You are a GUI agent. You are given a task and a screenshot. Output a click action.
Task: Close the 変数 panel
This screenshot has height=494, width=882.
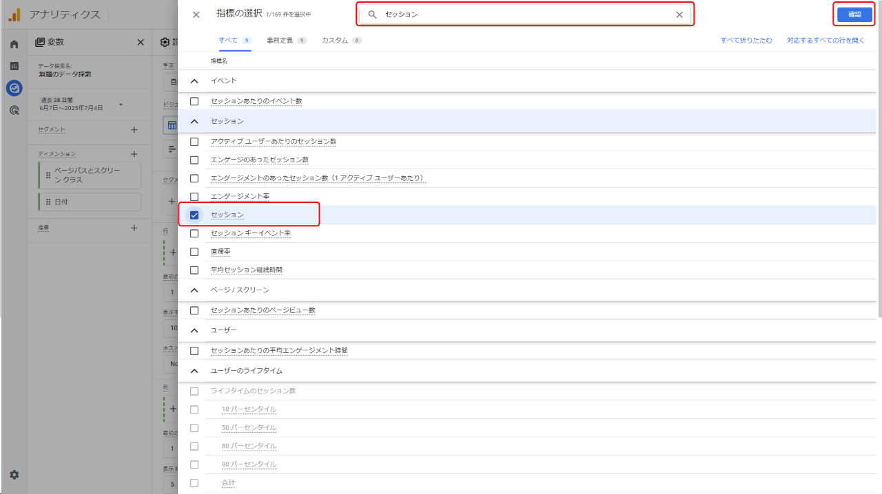coord(141,43)
